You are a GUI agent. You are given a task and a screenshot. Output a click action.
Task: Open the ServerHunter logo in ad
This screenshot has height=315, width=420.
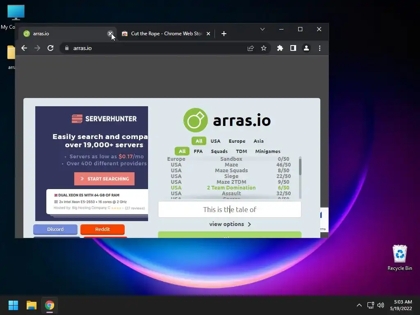tap(104, 119)
